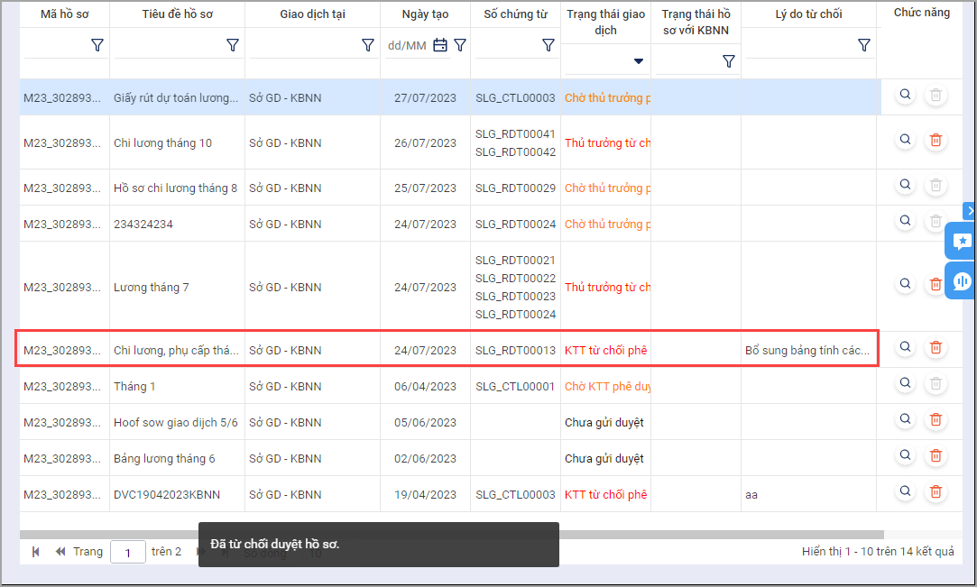View details of the Lương tháng 7 record
The height and width of the screenshot is (587, 977).
[x=906, y=284]
